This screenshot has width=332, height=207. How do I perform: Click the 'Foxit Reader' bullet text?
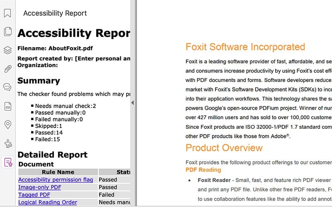(x=214, y=180)
